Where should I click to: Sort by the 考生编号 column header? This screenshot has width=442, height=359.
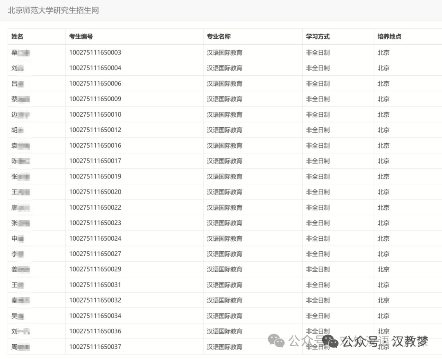[81, 36]
